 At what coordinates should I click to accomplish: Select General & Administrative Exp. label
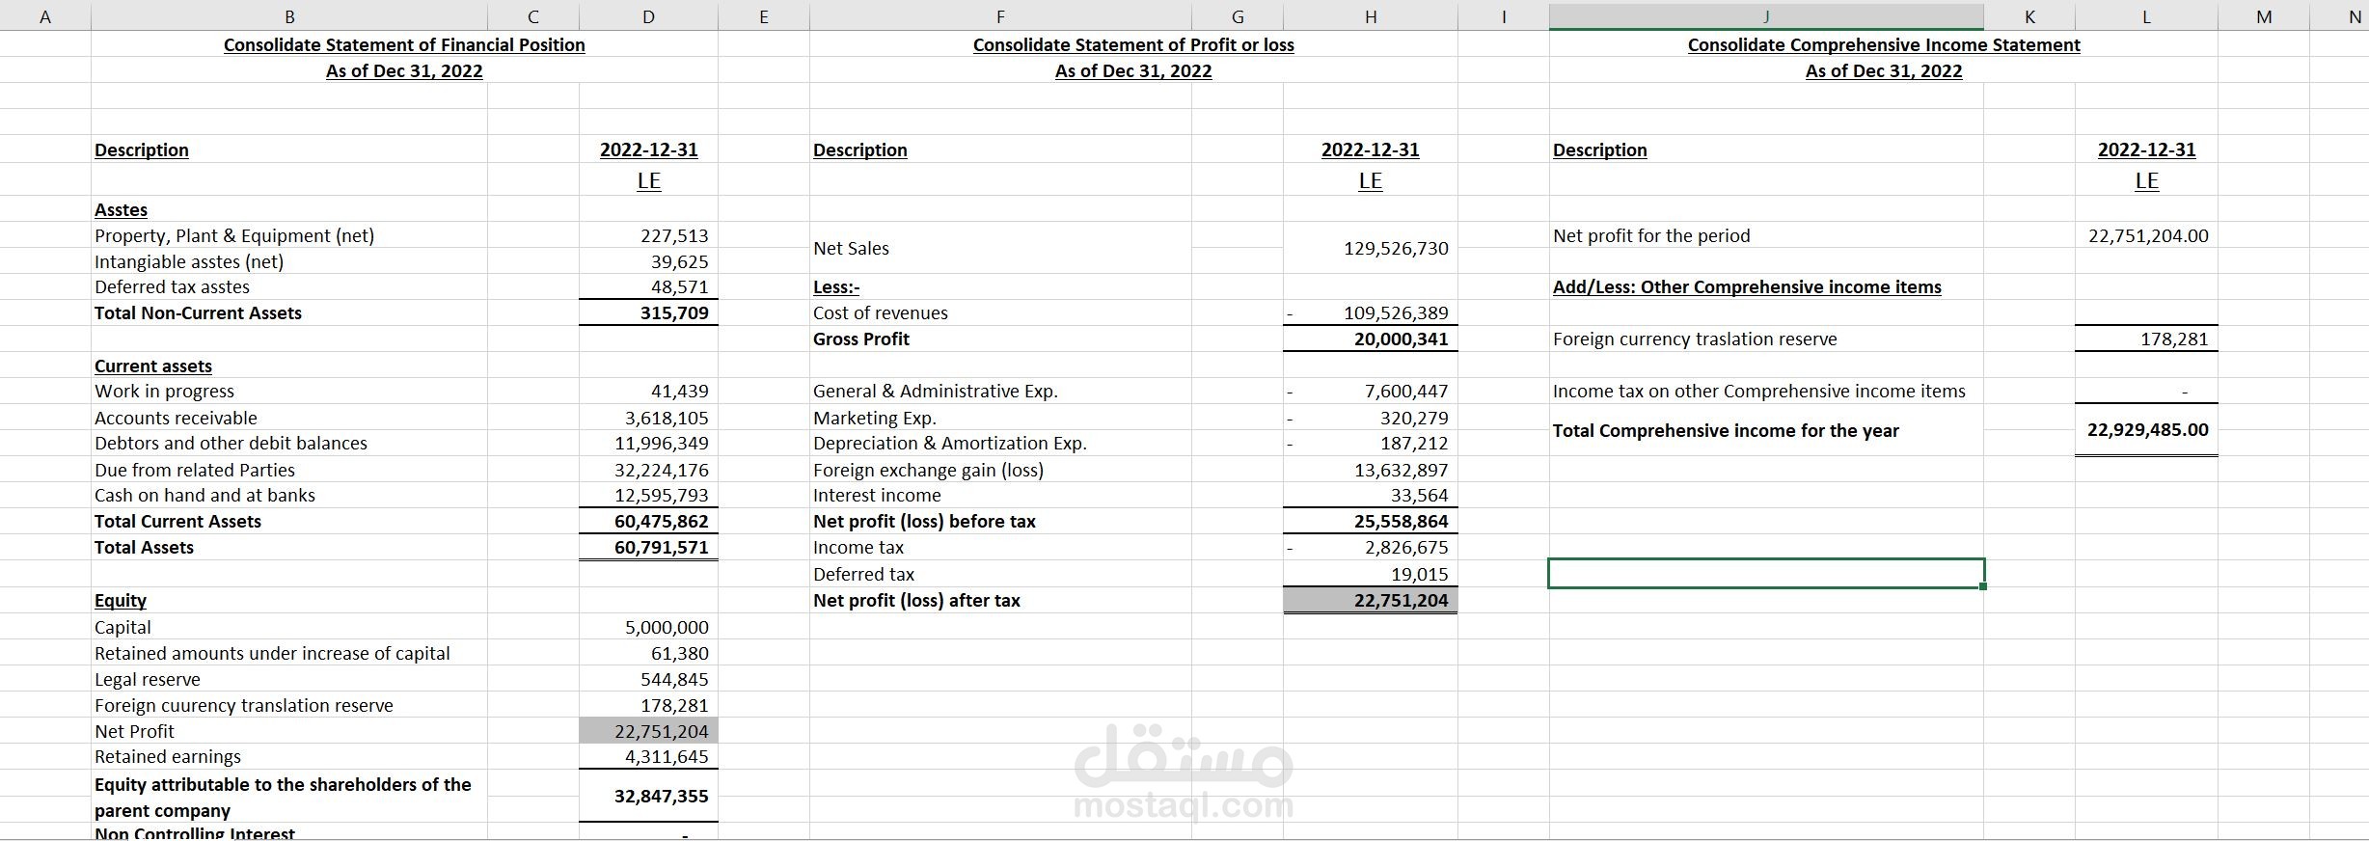[936, 391]
